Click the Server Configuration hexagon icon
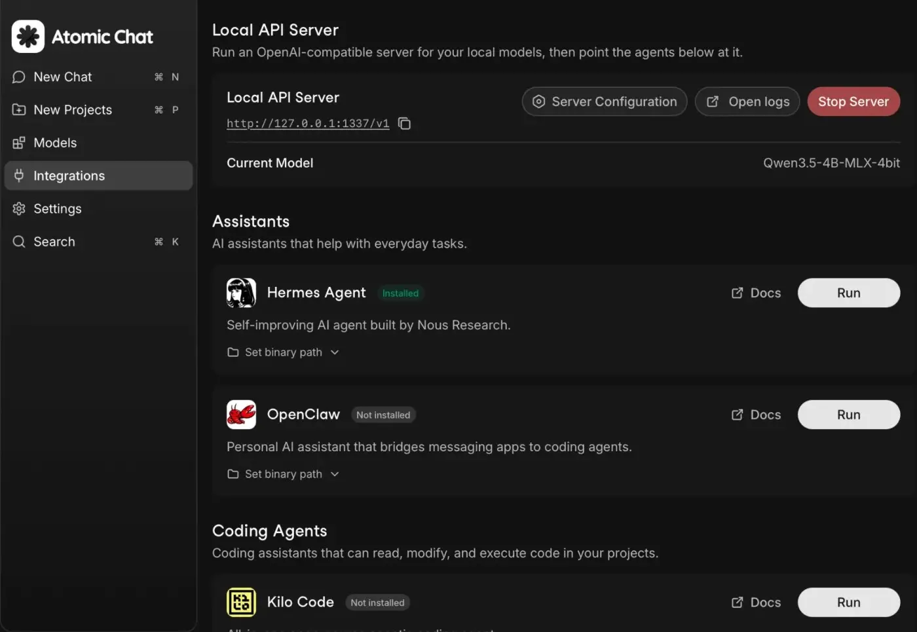Viewport: 917px width, 632px height. 538,102
